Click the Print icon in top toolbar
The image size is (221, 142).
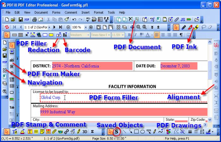(x=34, y=20)
